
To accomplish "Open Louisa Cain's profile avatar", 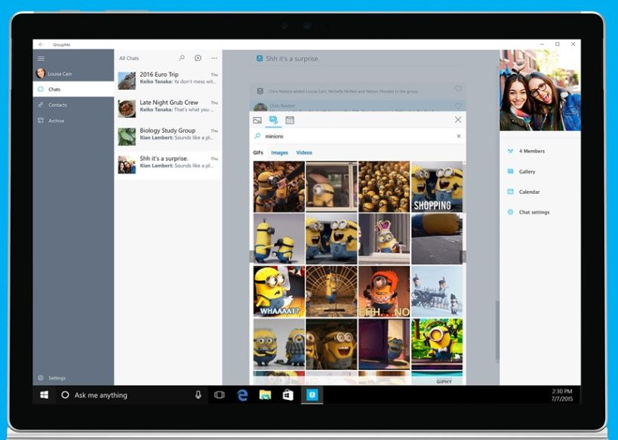I will pos(41,73).
